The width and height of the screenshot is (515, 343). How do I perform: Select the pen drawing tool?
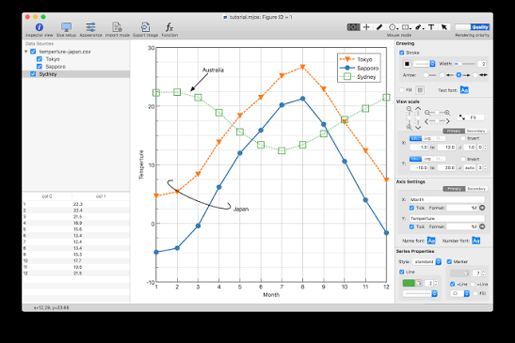(419, 27)
